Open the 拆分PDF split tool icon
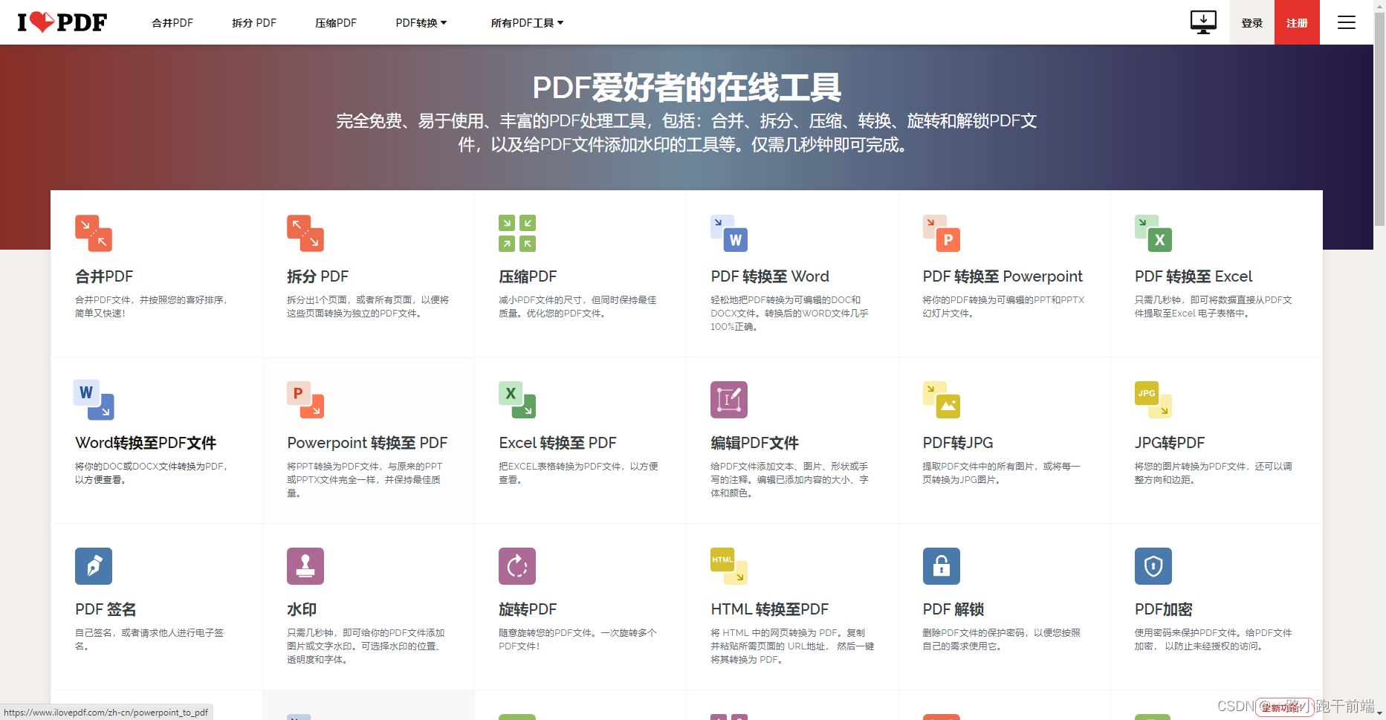The height and width of the screenshot is (720, 1386). coord(305,233)
